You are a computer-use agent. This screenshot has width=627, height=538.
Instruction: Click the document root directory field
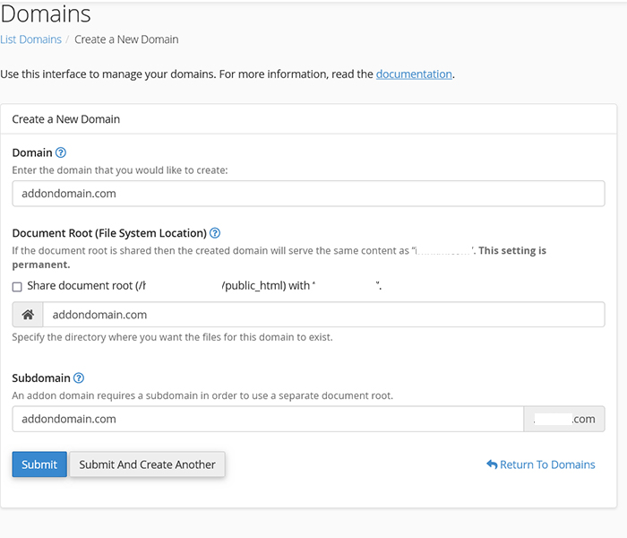click(322, 315)
